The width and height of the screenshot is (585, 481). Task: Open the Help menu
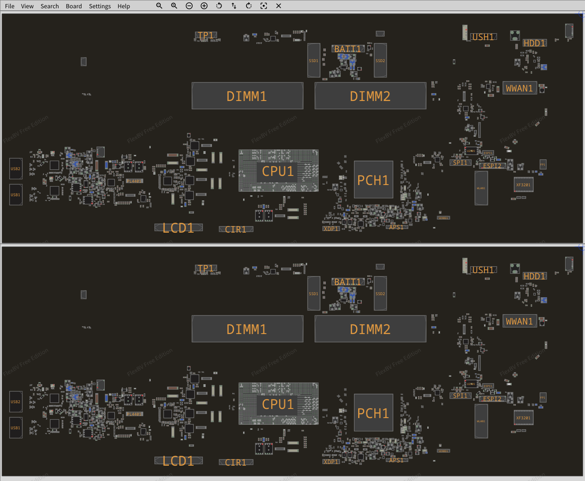point(123,6)
